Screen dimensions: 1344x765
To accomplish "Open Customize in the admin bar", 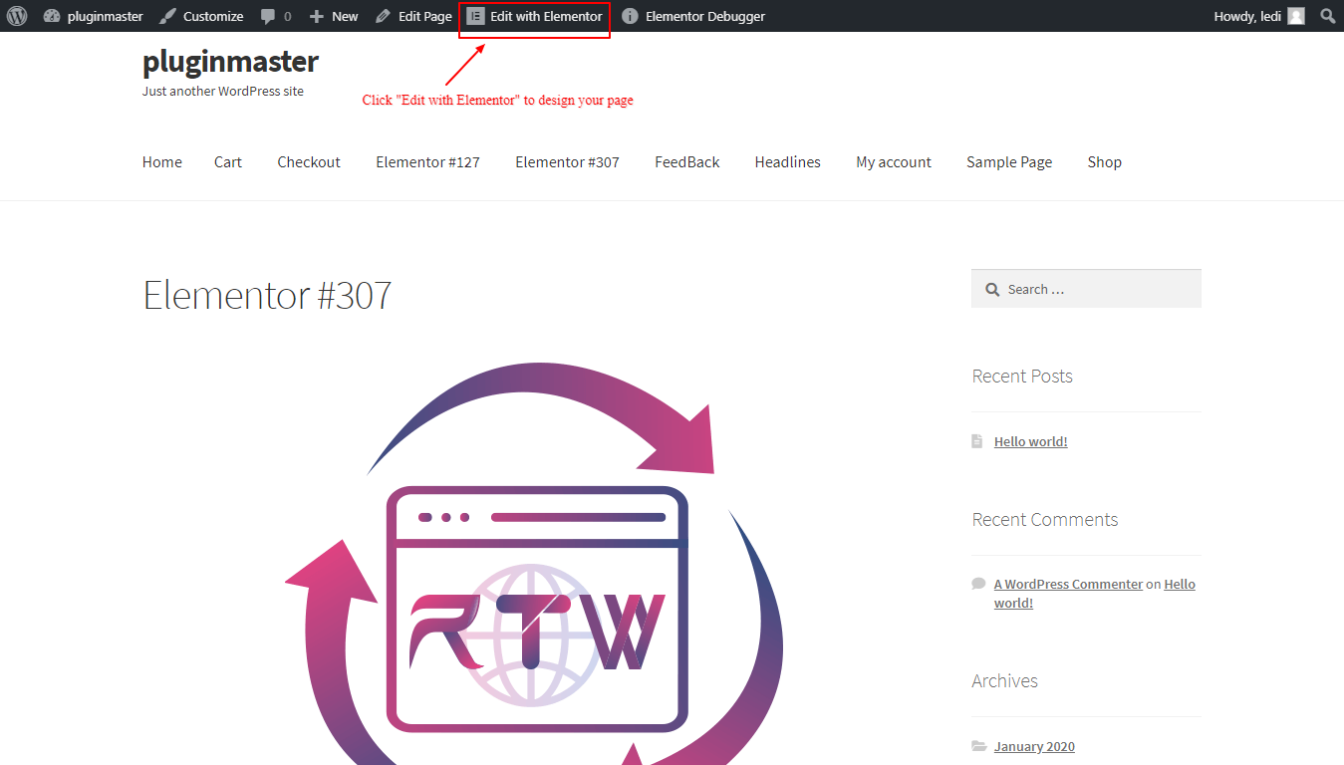I will click(x=201, y=16).
